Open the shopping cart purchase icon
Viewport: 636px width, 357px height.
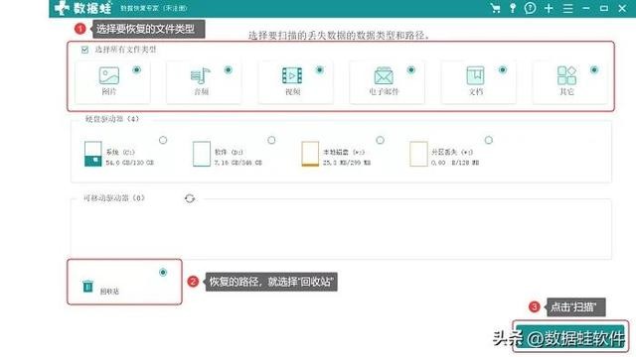click(x=495, y=8)
